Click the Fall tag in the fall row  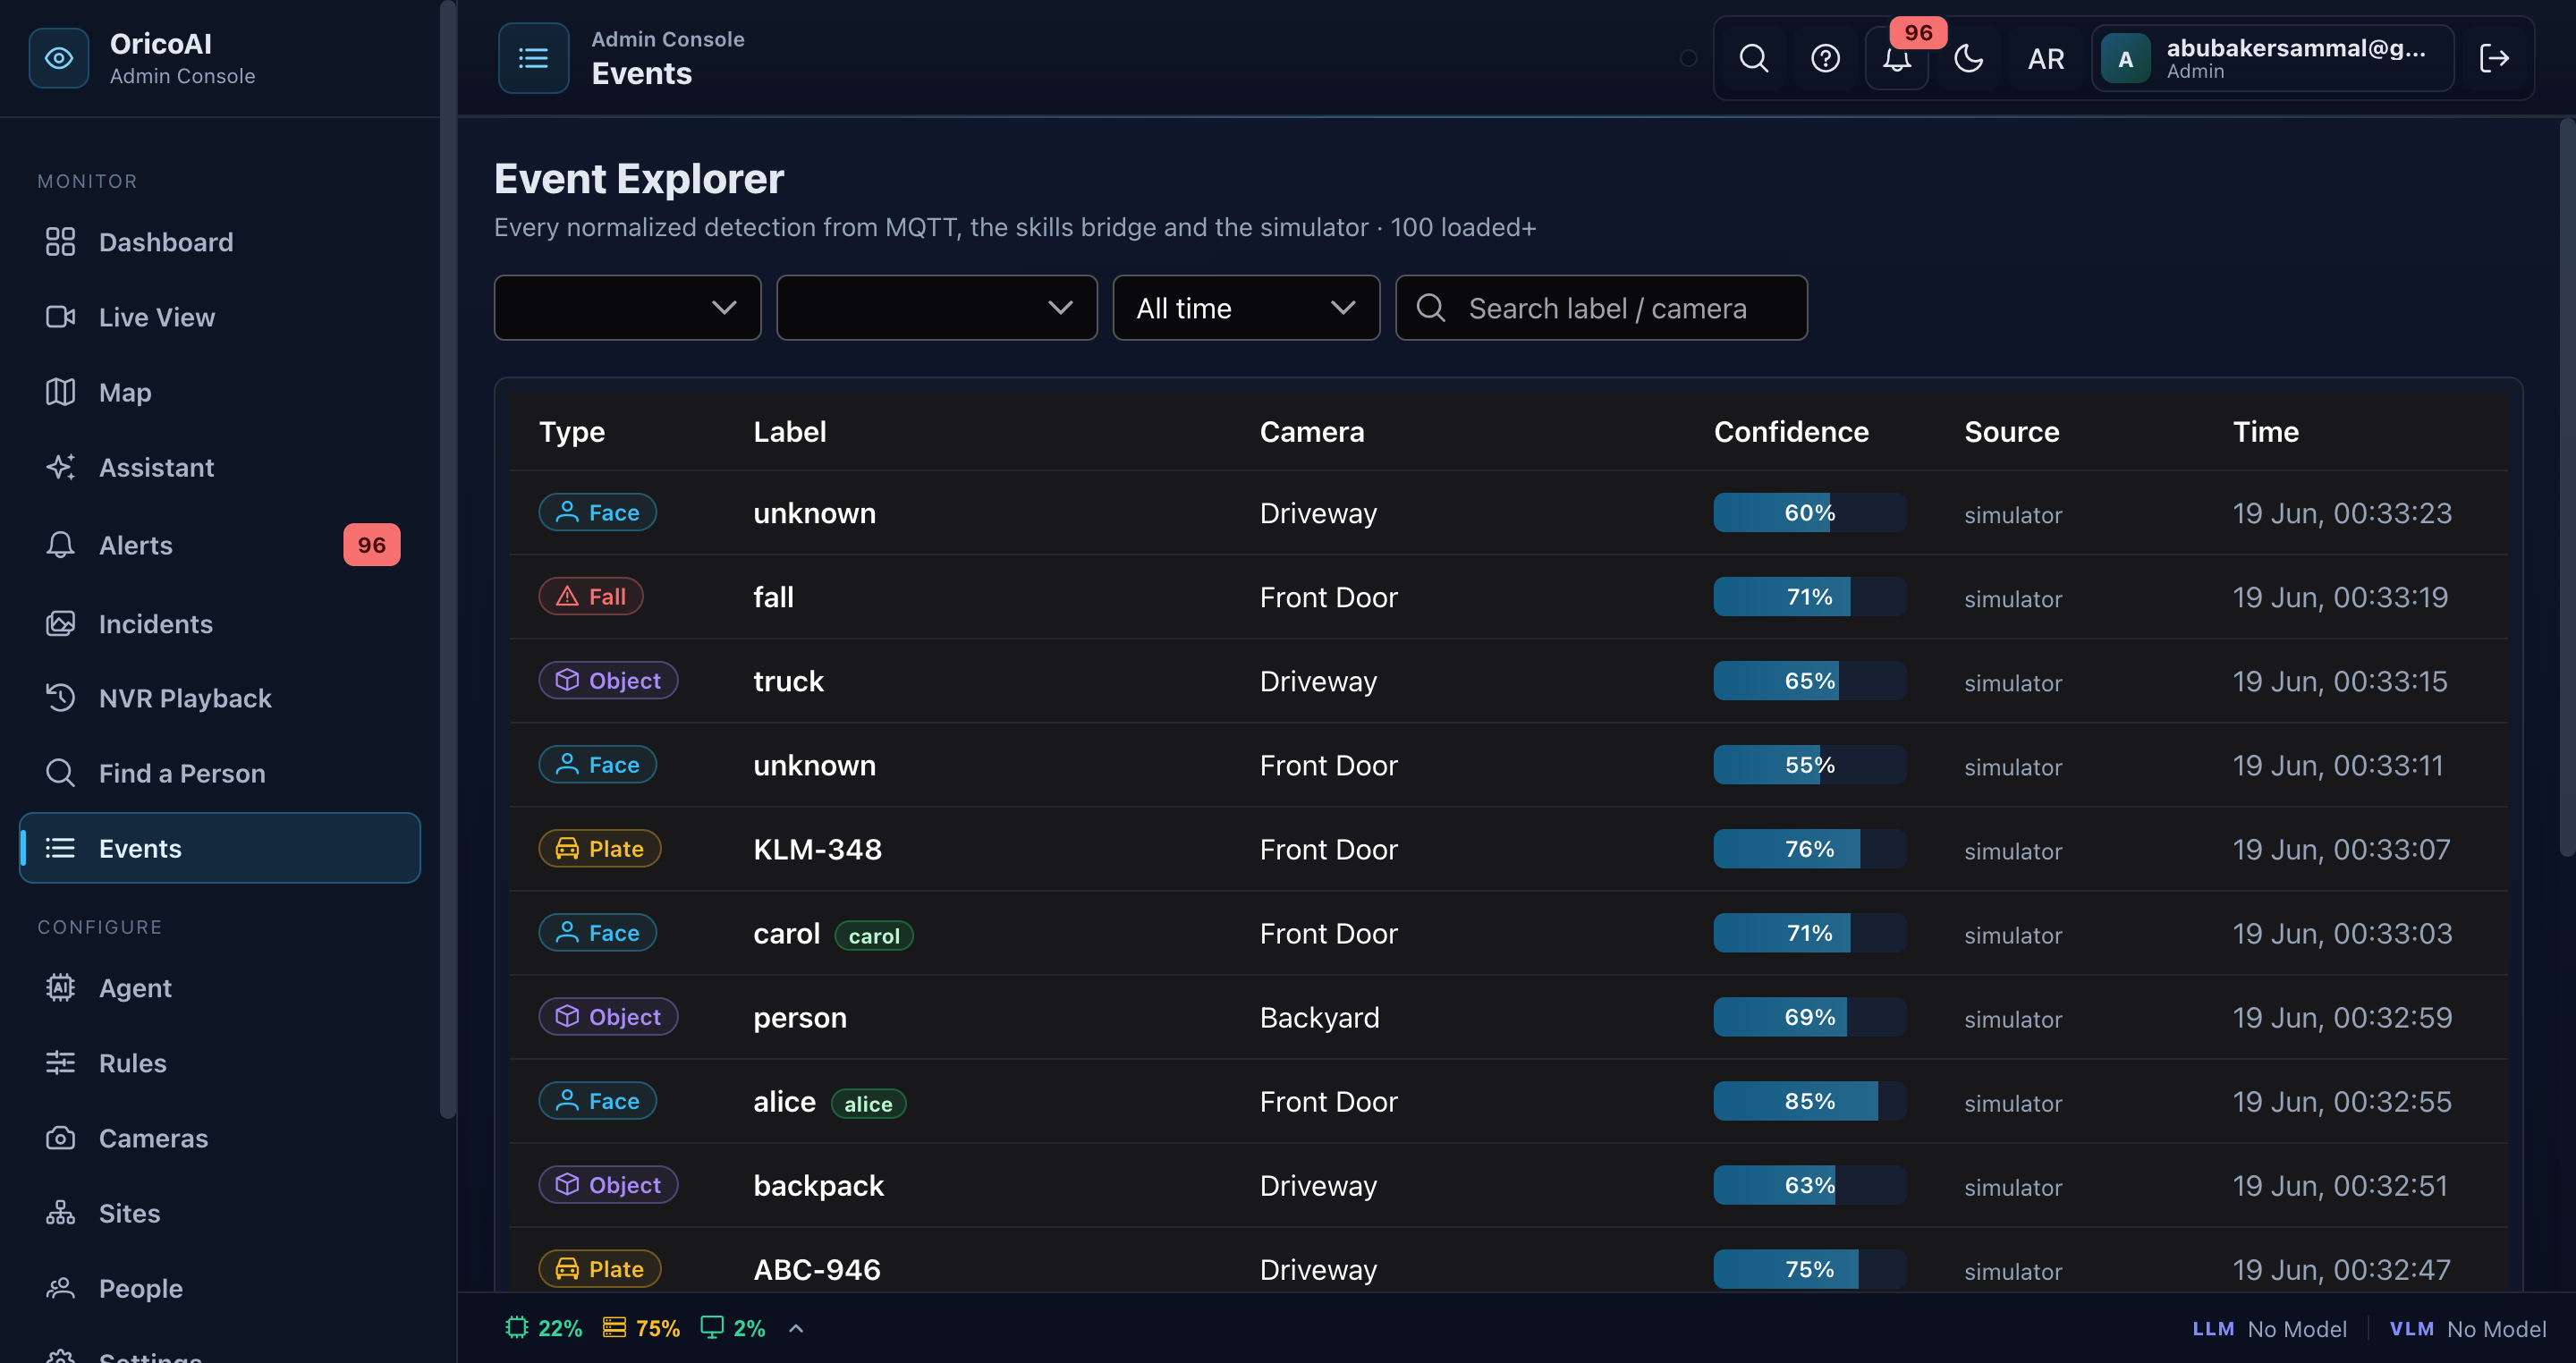[591, 596]
